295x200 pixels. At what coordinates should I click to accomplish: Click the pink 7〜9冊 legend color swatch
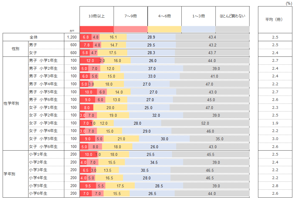pyautogui.click(x=130, y=29)
